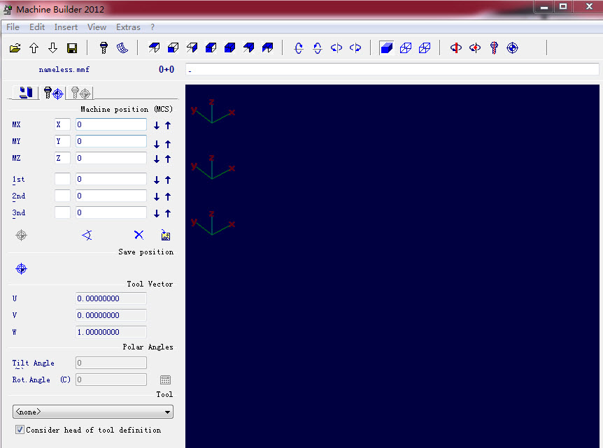
Task: Increase 3nd axis with up arrow
Action: coord(168,214)
